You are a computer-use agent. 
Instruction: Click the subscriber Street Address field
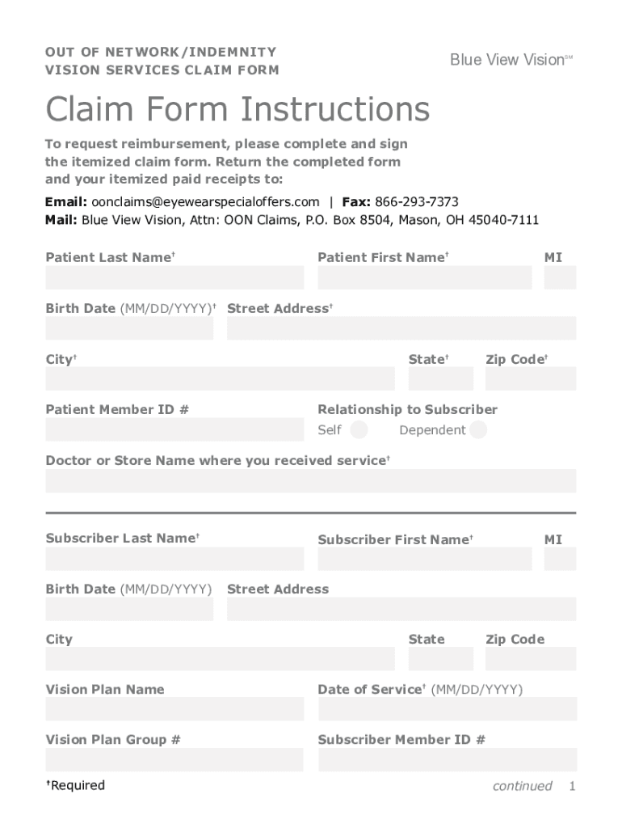click(401, 609)
